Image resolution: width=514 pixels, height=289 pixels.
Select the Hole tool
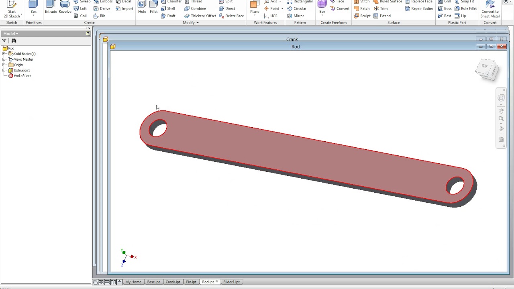tap(142, 8)
